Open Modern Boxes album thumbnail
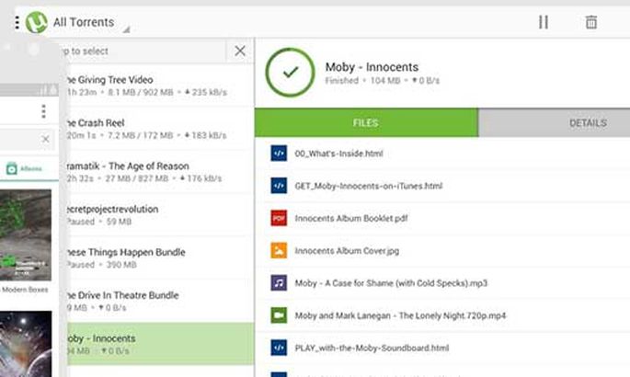This screenshot has width=630, height=377. coord(26,234)
